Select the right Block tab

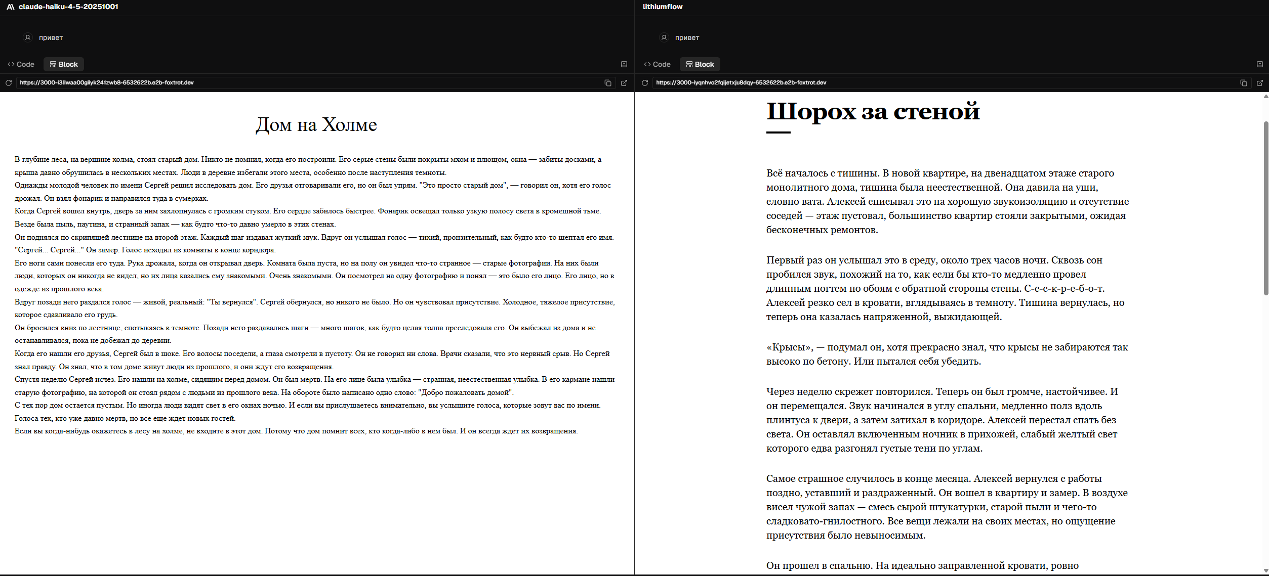click(x=700, y=64)
